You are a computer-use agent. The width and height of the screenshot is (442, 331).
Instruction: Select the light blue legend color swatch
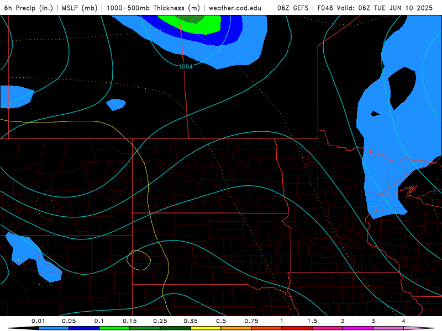(x=54, y=328)
